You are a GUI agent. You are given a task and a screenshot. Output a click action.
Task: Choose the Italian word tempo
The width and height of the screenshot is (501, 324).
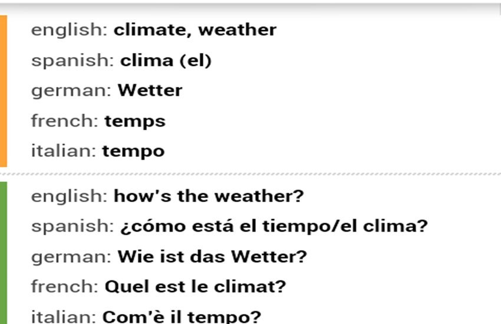(x=133, y=151)
